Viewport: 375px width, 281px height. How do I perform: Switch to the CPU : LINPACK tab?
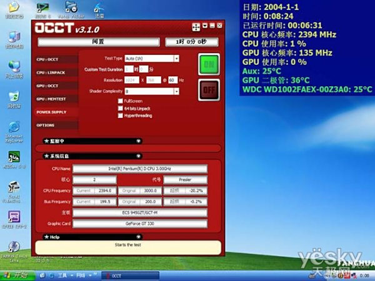click(x=56, y=72)
